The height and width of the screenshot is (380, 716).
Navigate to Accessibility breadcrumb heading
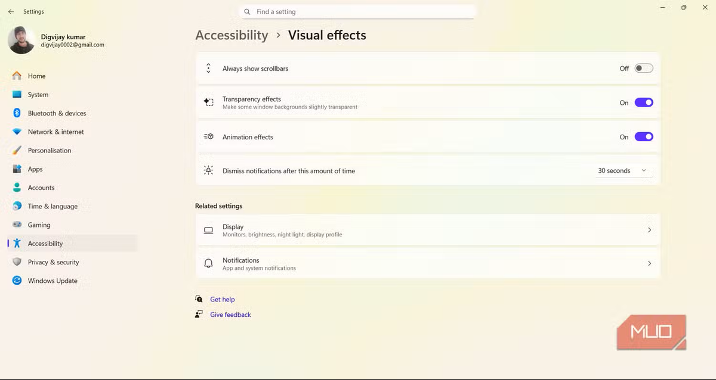pyautogui.click(x=232, y=35)
